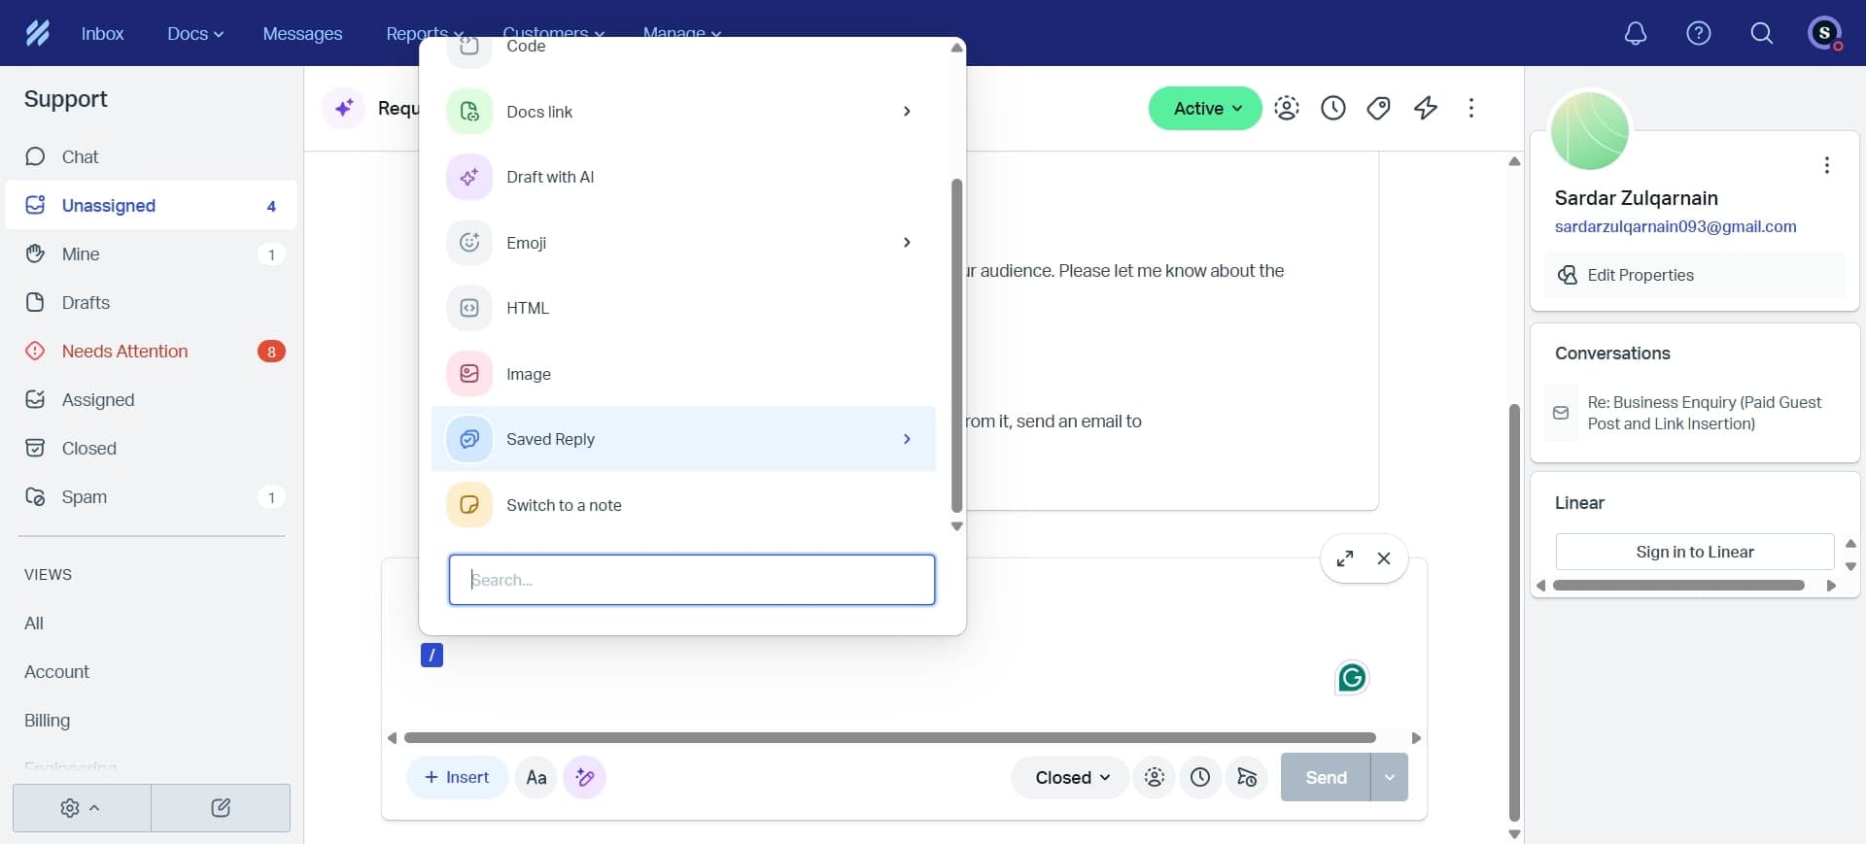The height and width of the screenshot is (844, 1866).
Task: Click the editor horizontal scrollbar
Action: (889, 738)
